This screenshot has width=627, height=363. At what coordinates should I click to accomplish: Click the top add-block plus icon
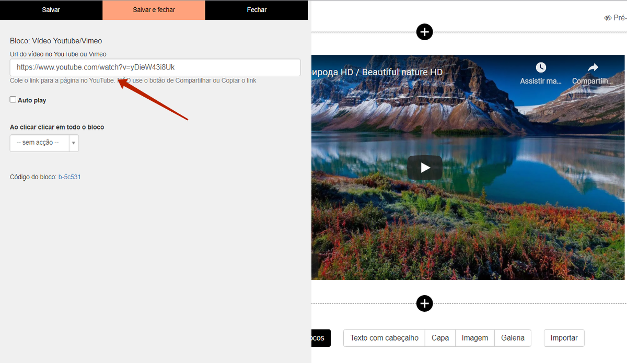(424, 32)
